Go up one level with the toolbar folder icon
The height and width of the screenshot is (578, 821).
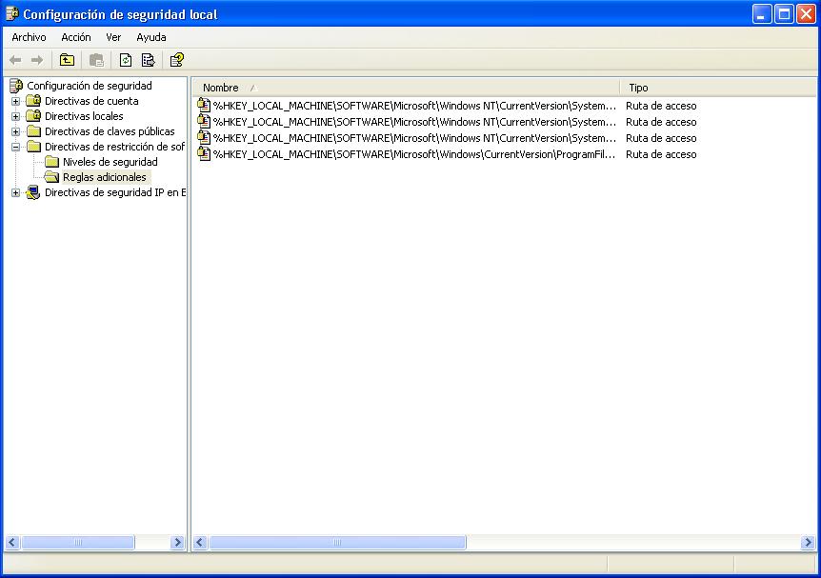67,60
